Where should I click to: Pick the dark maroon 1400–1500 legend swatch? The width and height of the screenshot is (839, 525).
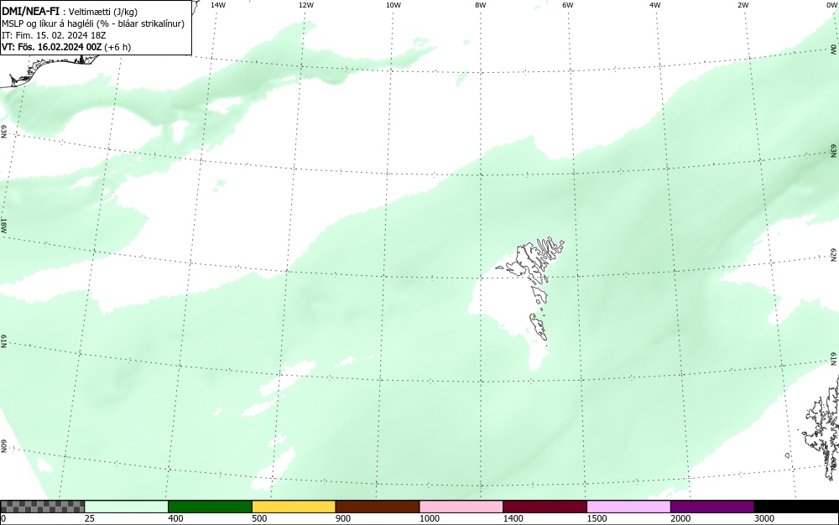click(545, 507)
